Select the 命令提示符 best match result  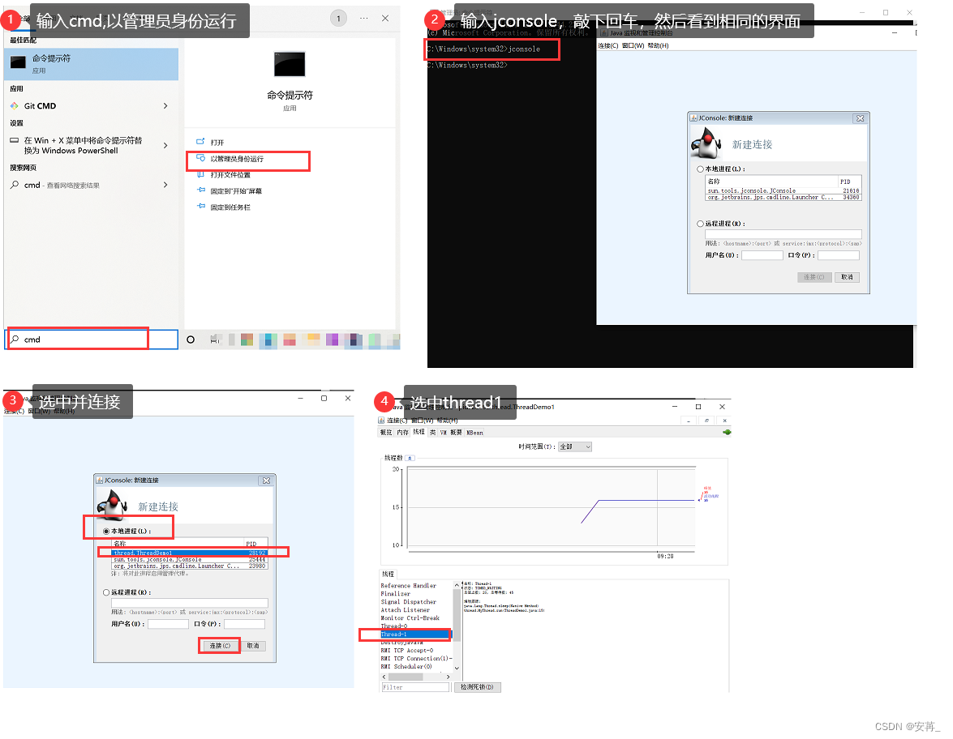tap(91, 64)
